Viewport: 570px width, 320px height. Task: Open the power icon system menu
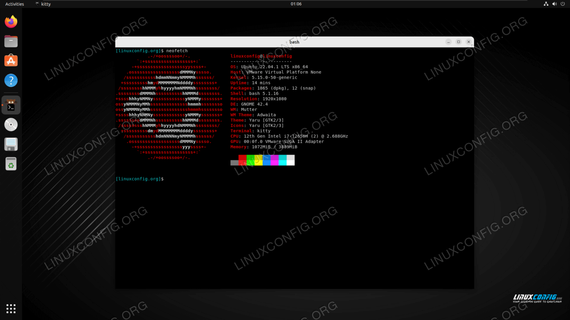(563, 4)
